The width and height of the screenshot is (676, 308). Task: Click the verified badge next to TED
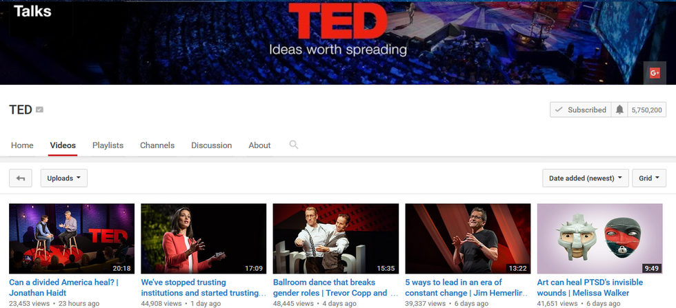coord(40,110)
